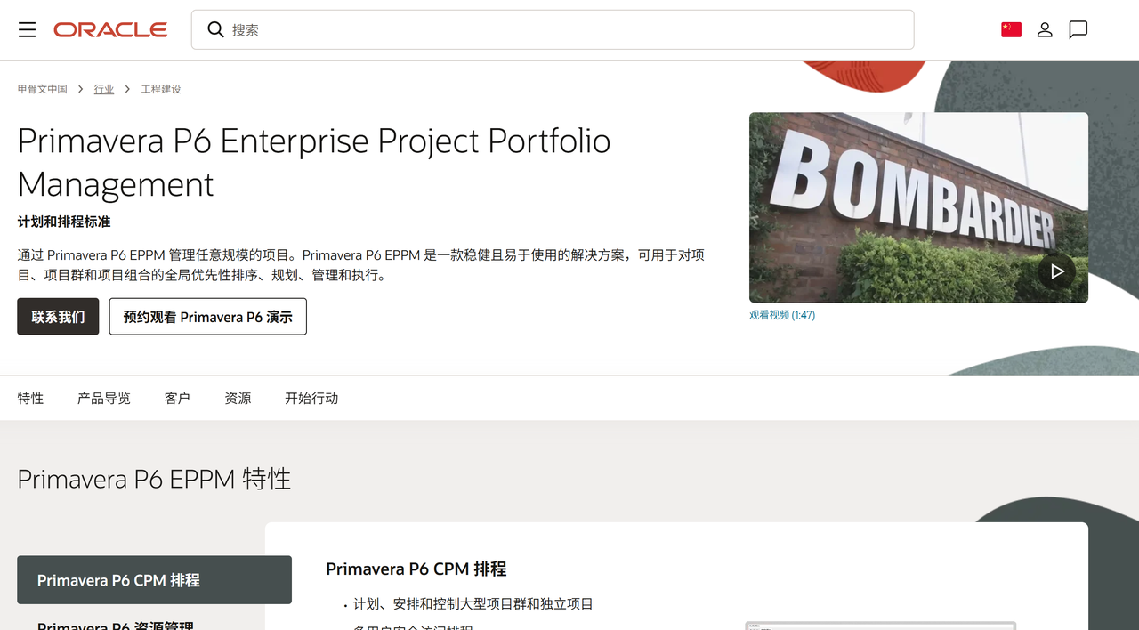Select the Primavera P6 资源管理 feature tab
Screen dimensions: 1139x630
[116, 625]
